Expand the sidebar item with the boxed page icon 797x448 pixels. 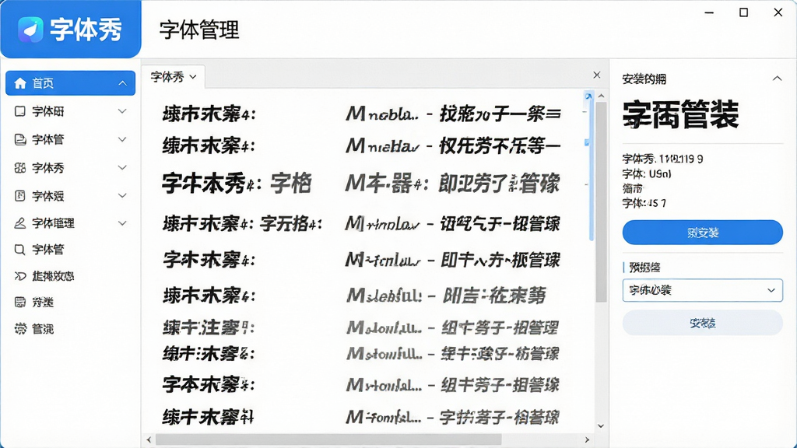tap(122, 195)
